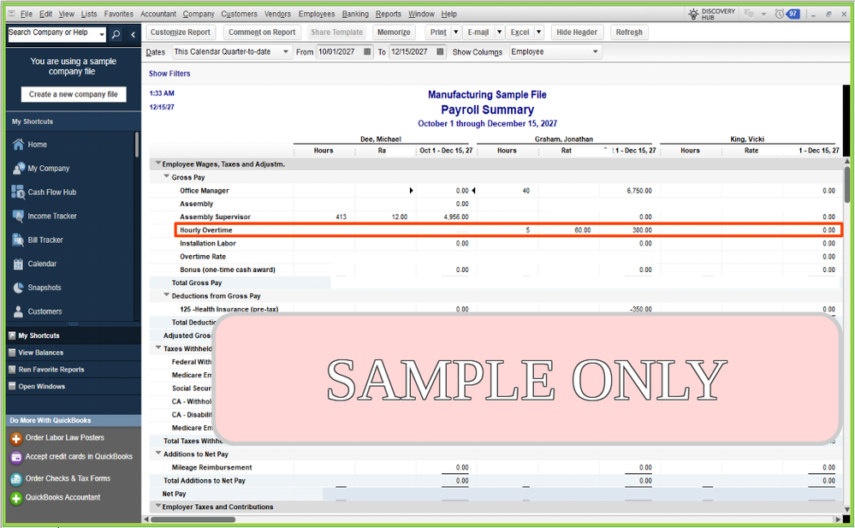The width and height of the screenshot is (855, 528).
Task: Open the Print button dropdown arrow
Action: click(456, 33)
